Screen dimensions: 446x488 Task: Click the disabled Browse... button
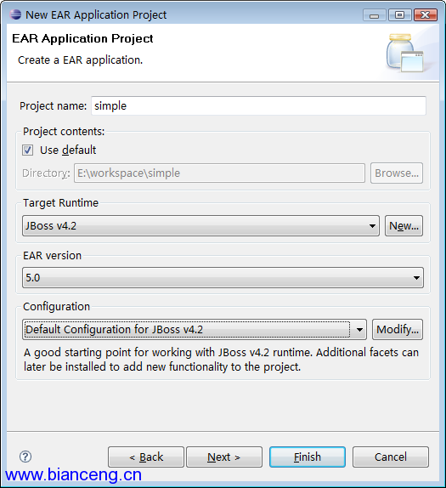(397, 173)
